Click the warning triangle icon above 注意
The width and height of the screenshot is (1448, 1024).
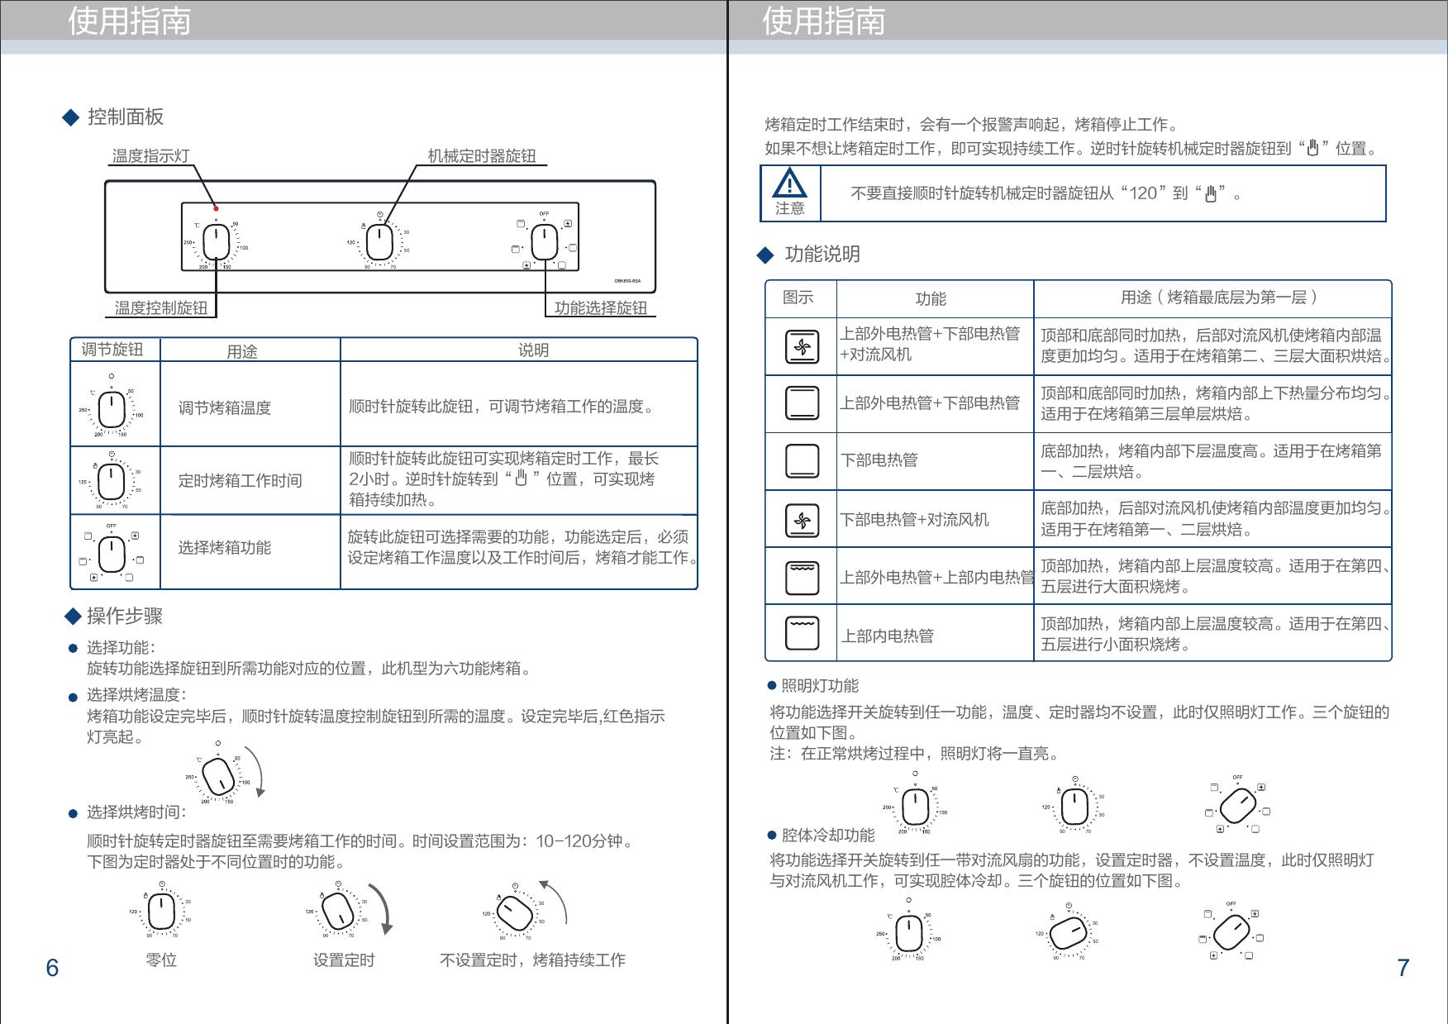(789, 183)
